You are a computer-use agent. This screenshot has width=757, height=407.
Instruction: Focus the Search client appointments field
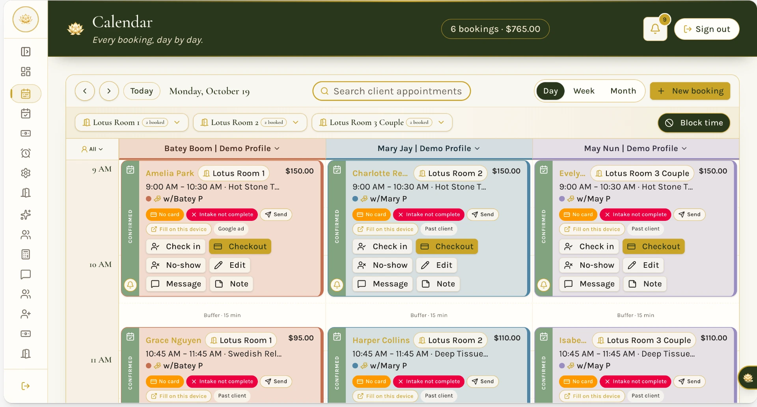tap(392, 91)
